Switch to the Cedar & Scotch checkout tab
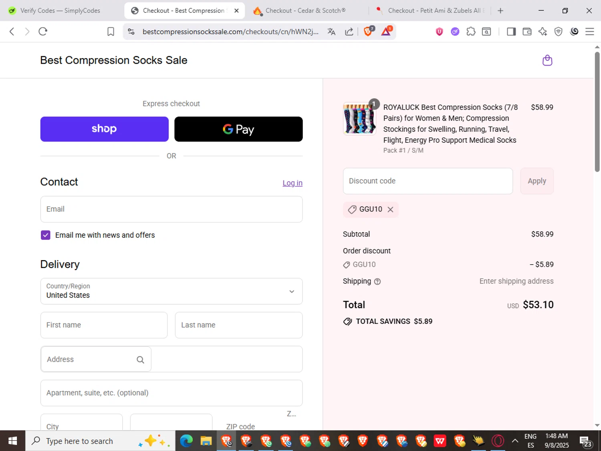 coord(305,11)
